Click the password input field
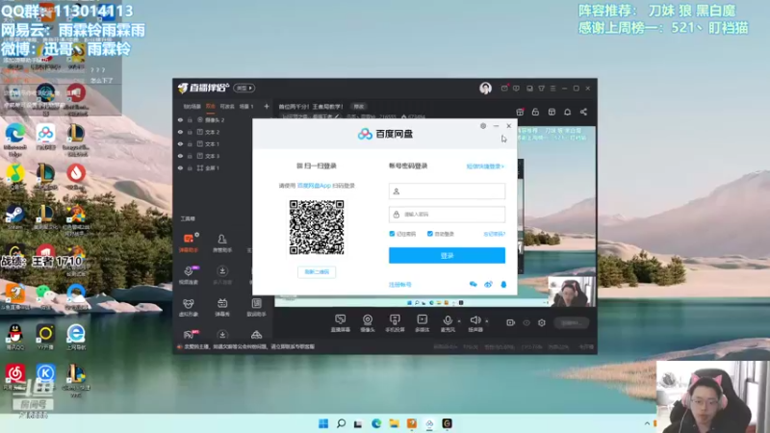Screen dimensions: 770x433 point(447,215)
